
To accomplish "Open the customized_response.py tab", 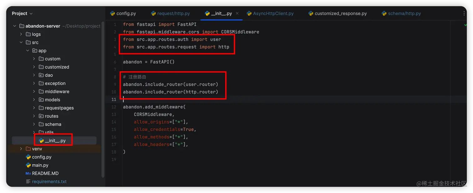I will coord(338,13).
